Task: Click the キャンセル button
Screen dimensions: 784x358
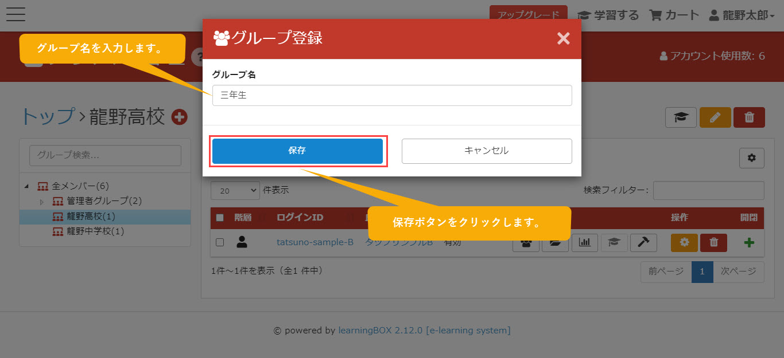Action: tap(486, 151)
